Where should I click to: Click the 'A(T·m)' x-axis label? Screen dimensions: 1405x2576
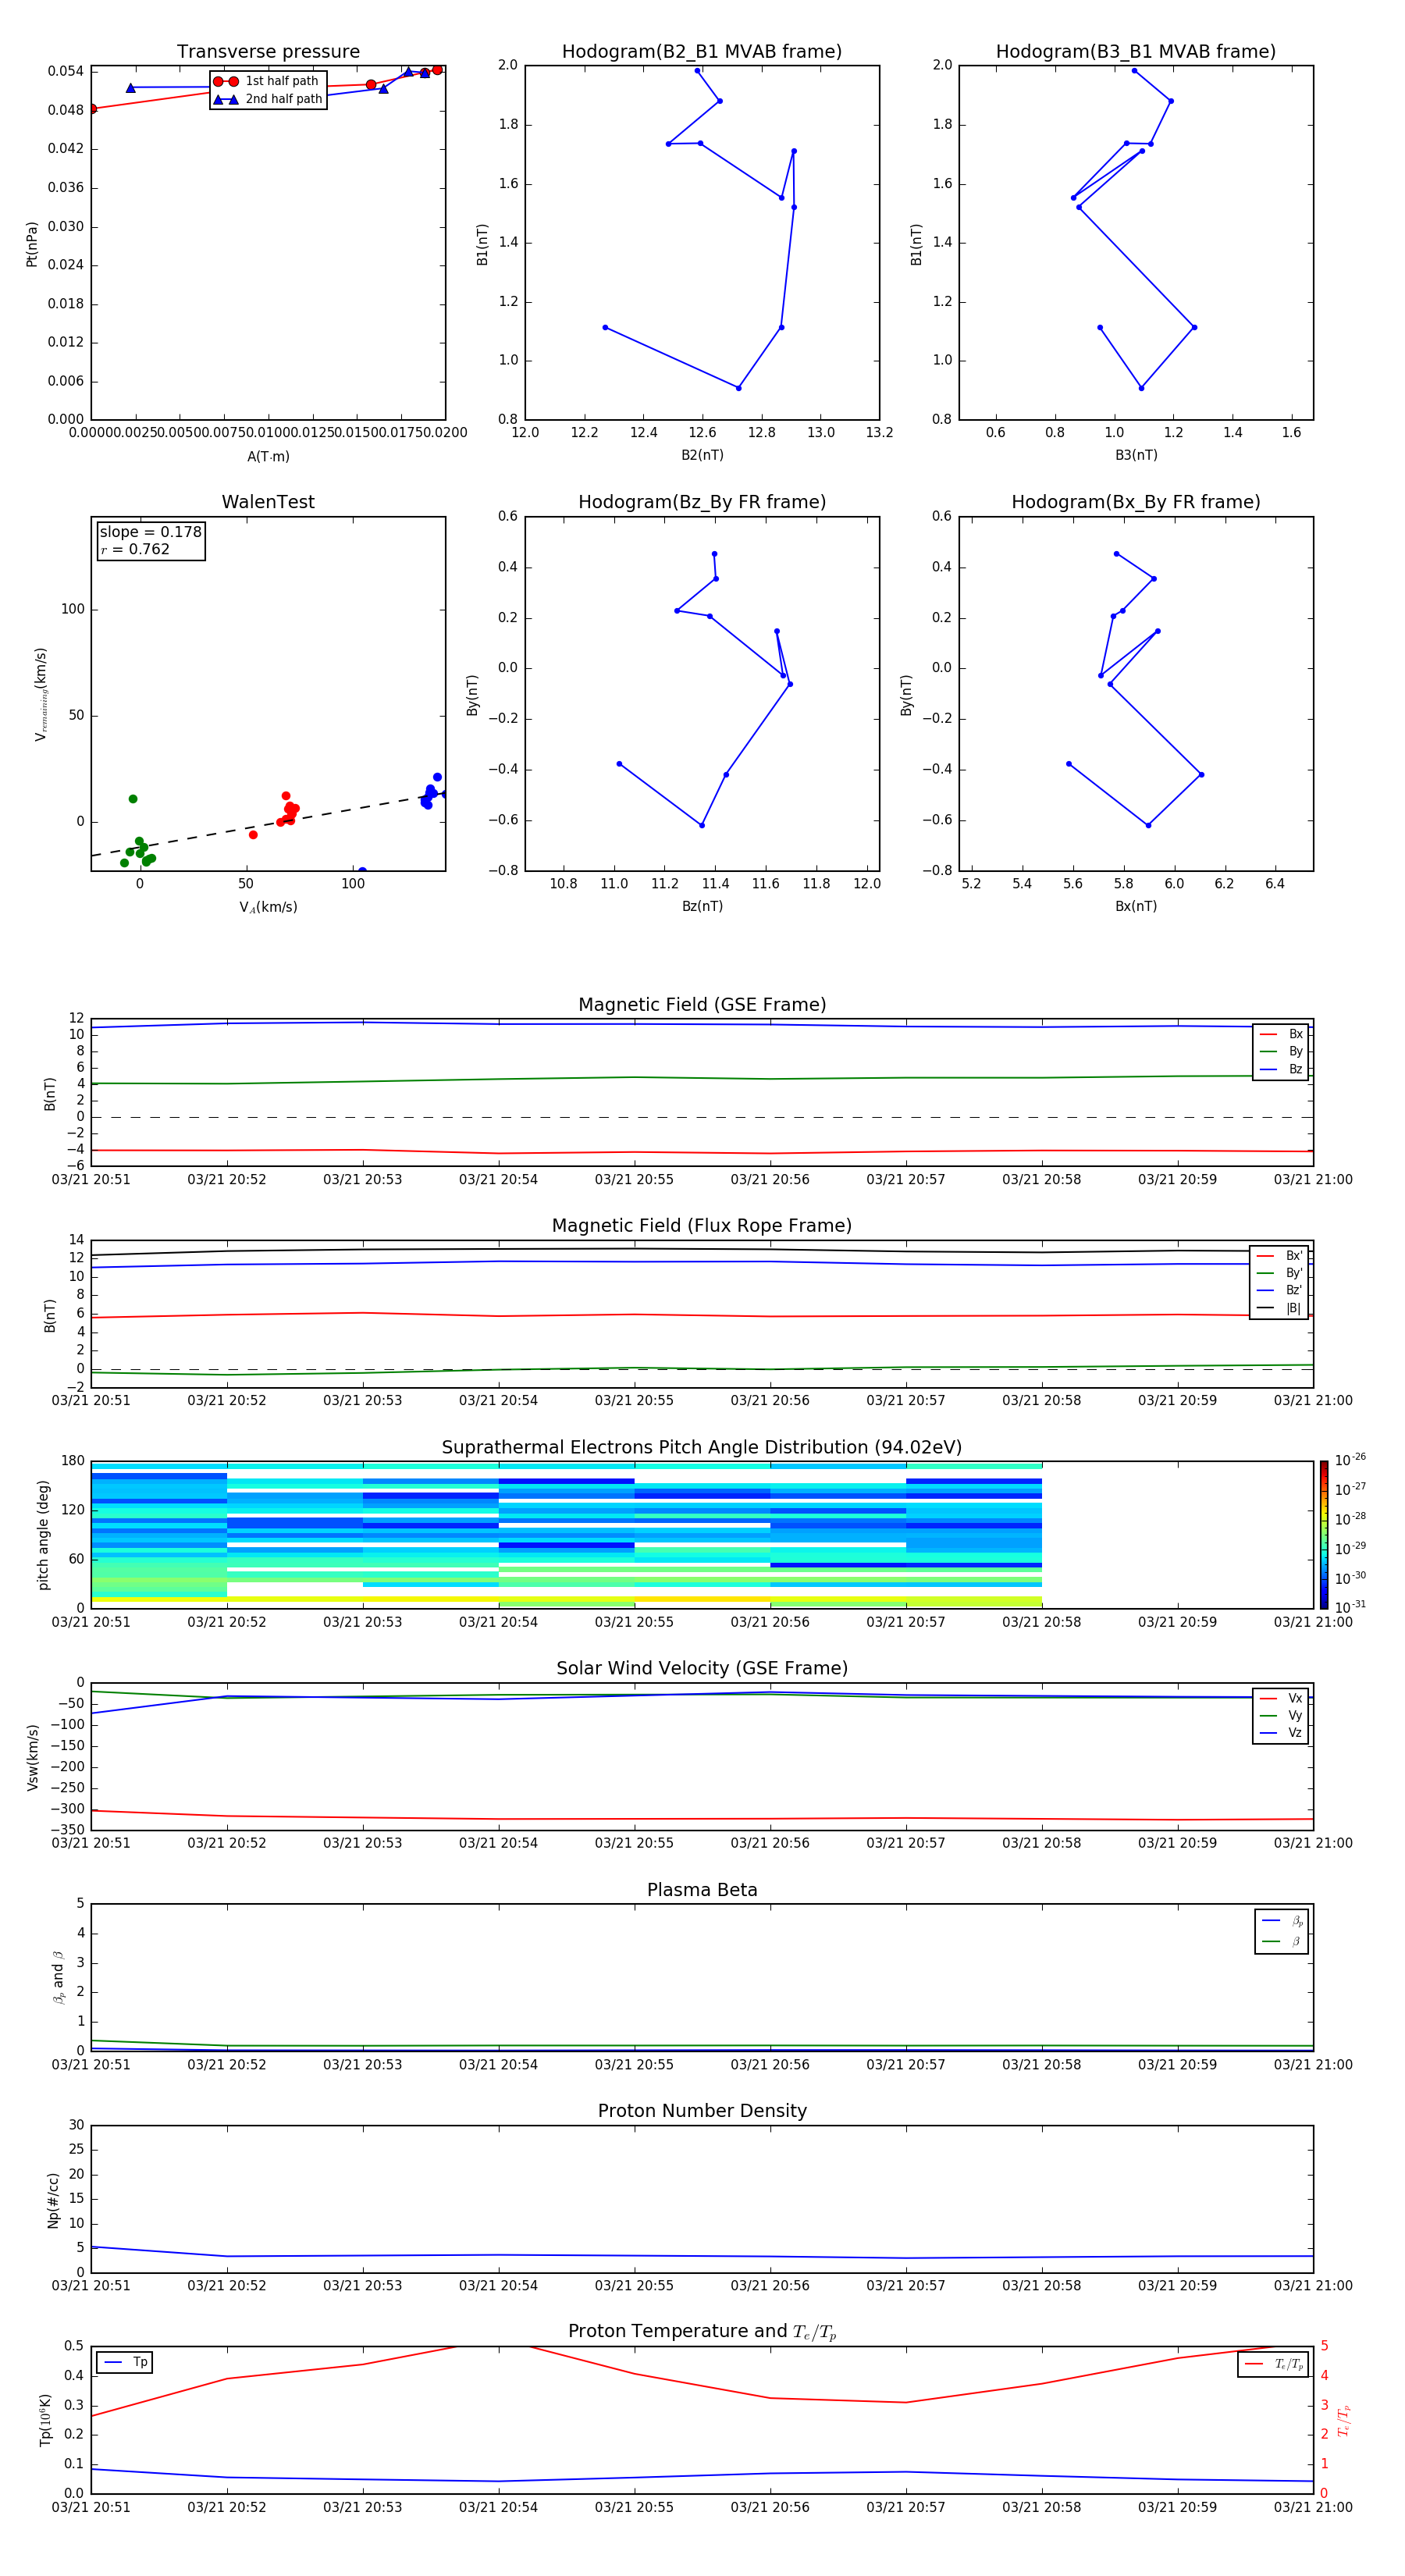coord(268,457)
